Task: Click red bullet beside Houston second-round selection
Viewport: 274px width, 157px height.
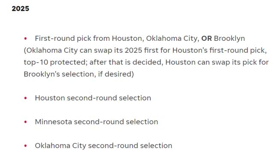Action: click(x=26, y=98)
